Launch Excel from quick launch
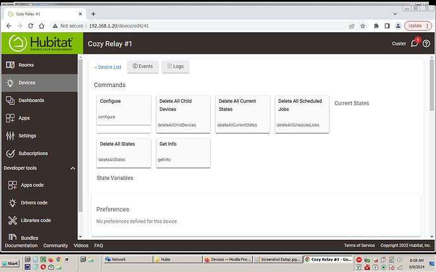The width and height of the screenshot is (436, 272). [43, 259]
